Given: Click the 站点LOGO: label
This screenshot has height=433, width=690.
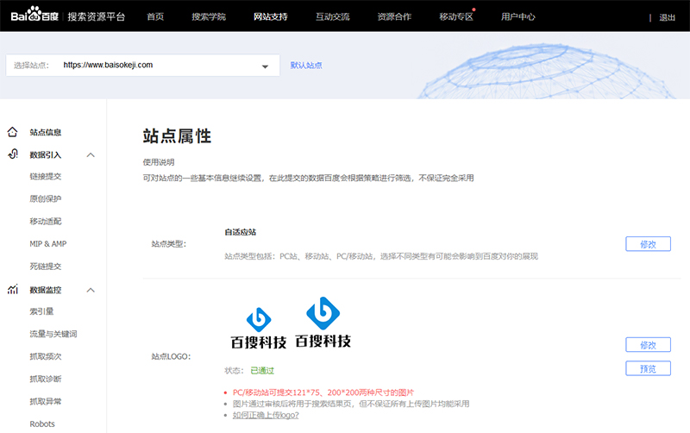Looking at the screenshot, I should pyautogui.click(x=171, y=356).
